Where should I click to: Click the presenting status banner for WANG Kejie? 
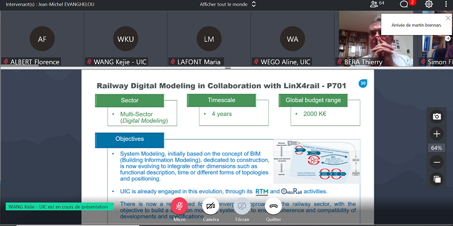pyautogui.click(x=59, y=206)
